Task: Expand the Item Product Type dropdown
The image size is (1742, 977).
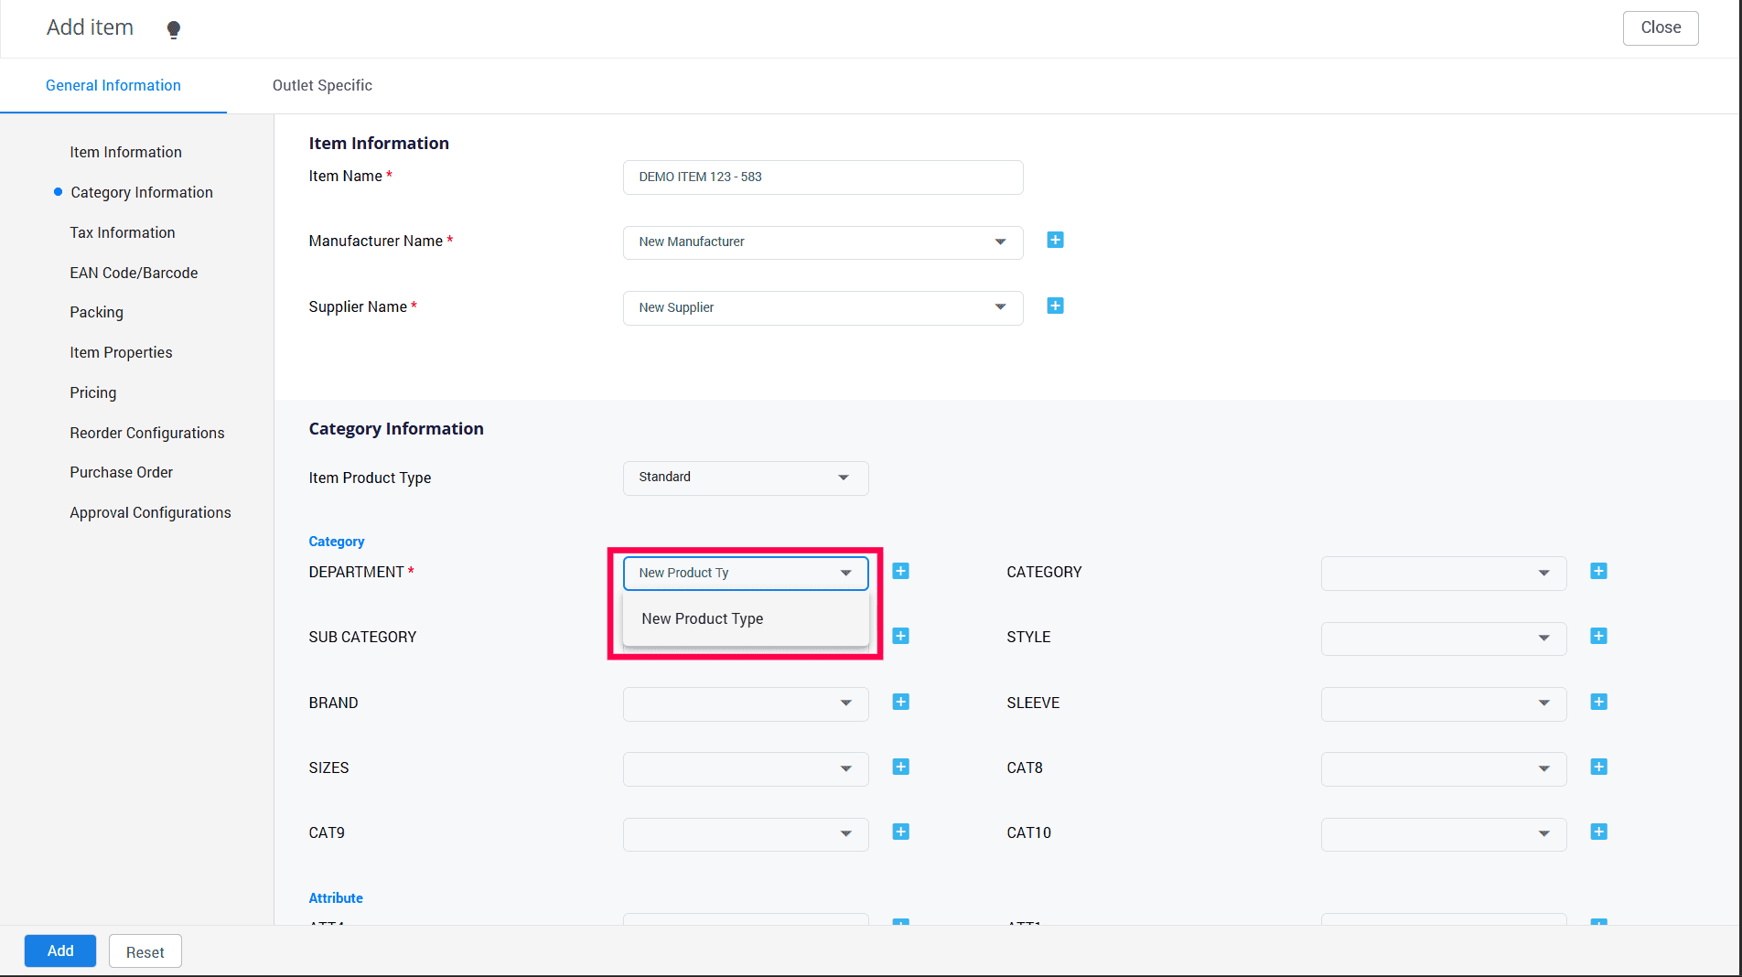Action: click(x=745, y=478)
